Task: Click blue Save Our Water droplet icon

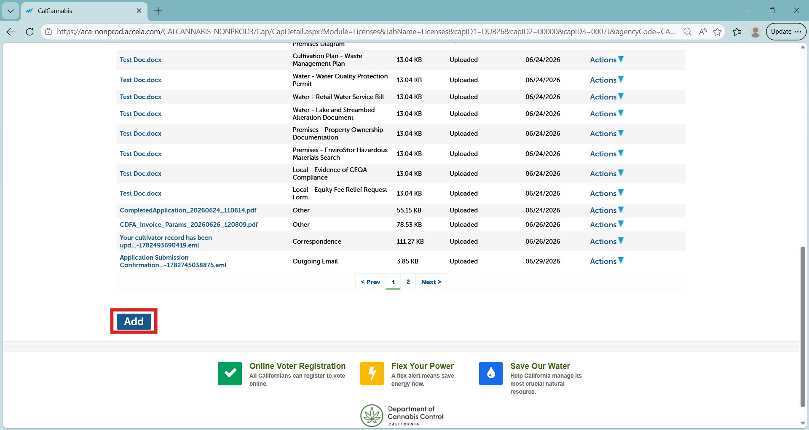Action: [491, 374]
